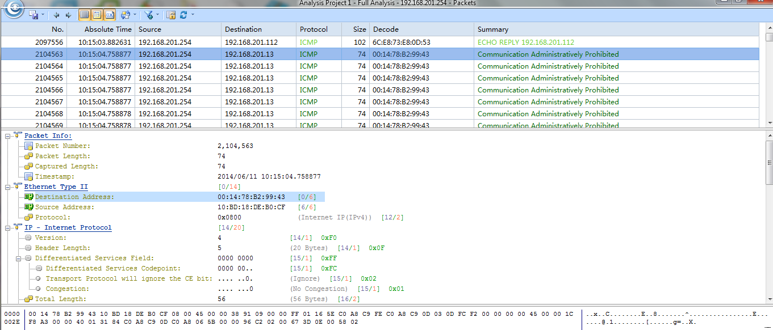Click the blue refresh arrows icon
Viewport: 773px width, 330px height.
[x=183, y=15]
